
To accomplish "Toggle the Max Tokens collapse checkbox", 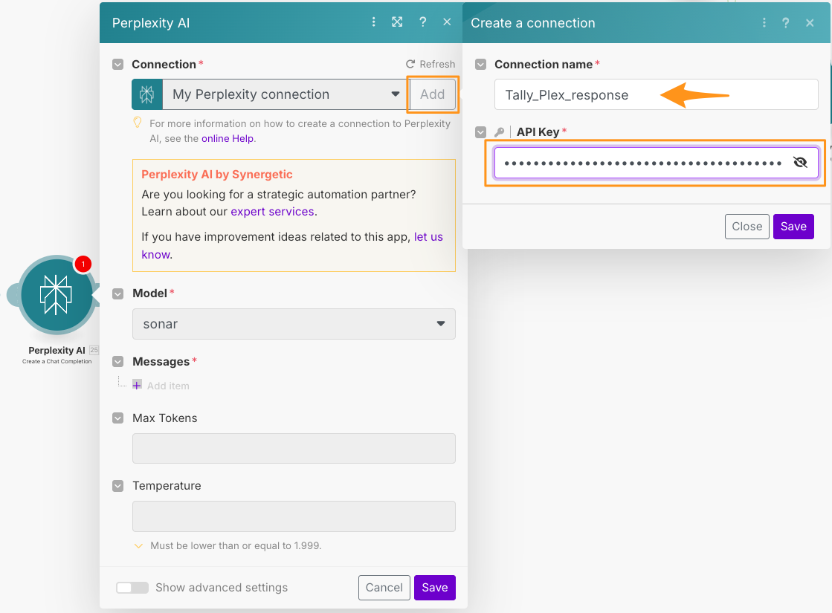I will [117, 418].
